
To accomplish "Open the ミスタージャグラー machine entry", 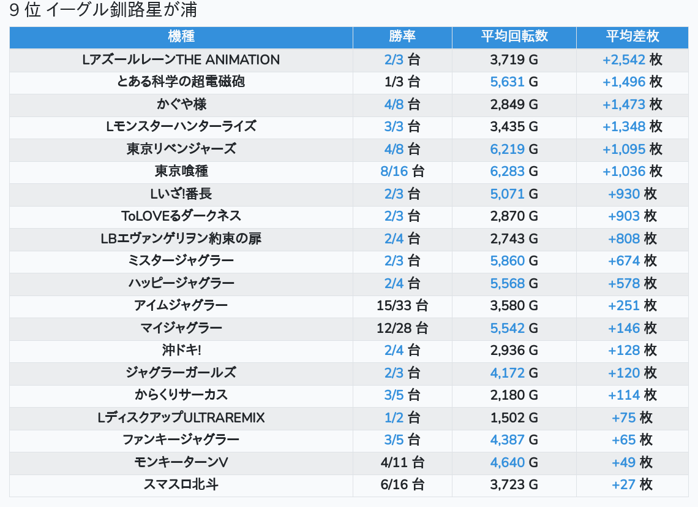I will coord(181,261).
